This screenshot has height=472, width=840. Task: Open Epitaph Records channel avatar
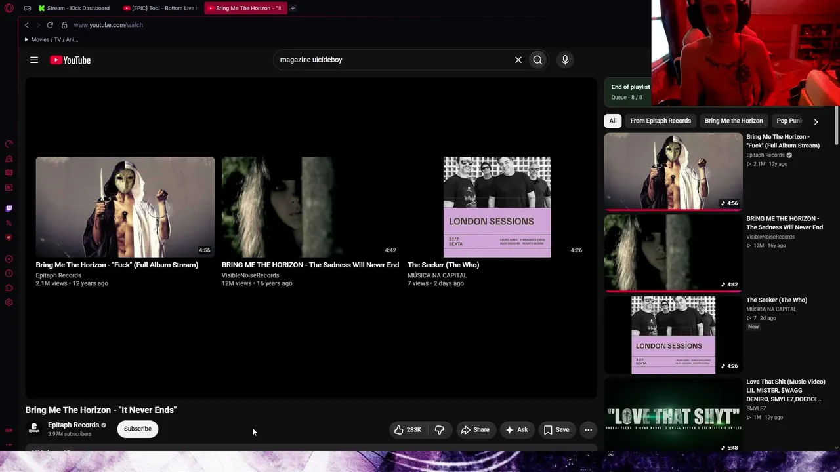(x=34, y=429)
